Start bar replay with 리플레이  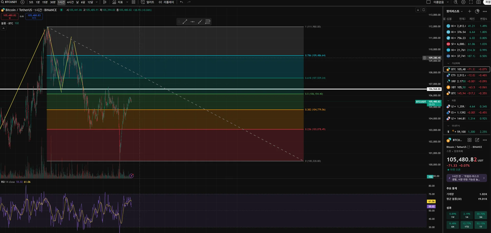166,2
